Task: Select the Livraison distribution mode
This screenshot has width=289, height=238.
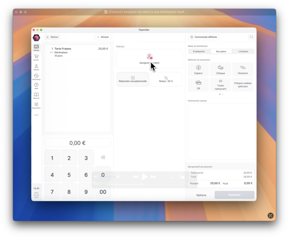Action: 243,52
